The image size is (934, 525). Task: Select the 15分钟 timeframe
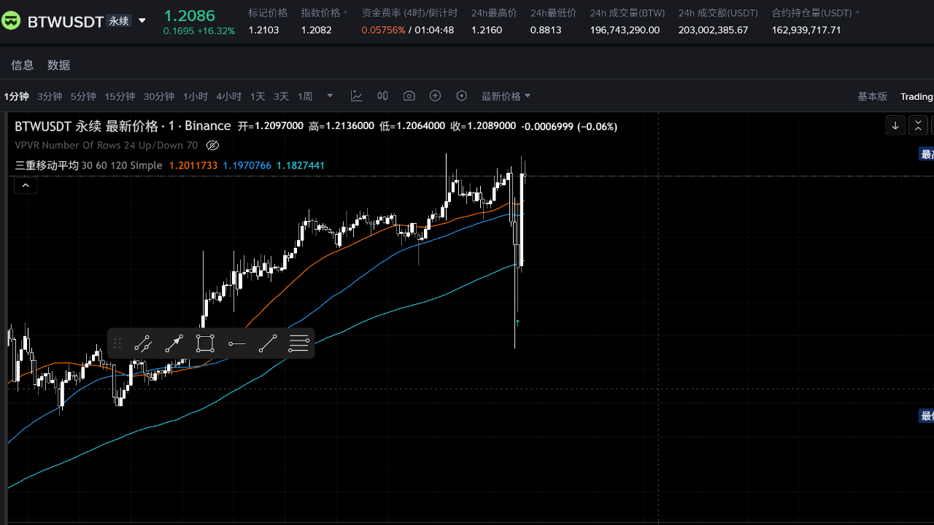click(x=120, y=96)
